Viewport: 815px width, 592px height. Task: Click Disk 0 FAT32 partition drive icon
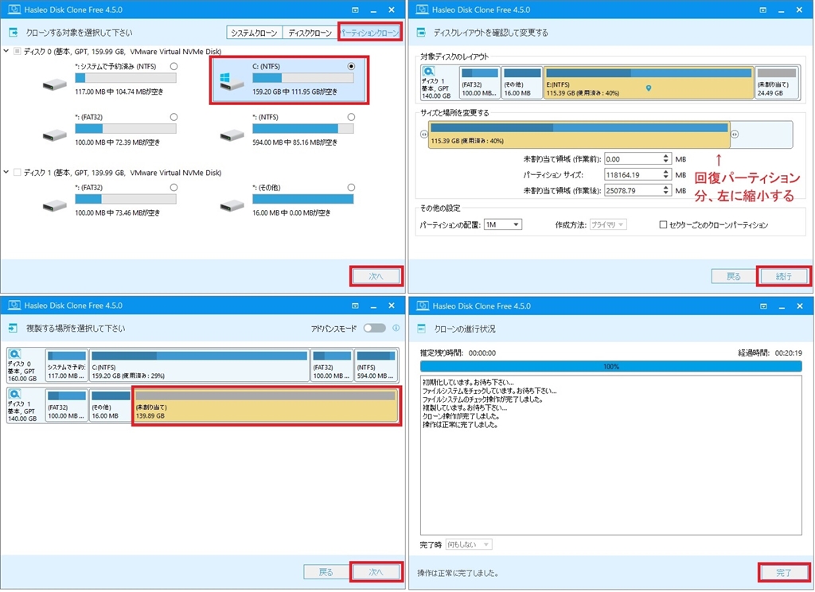click(55, 134)
